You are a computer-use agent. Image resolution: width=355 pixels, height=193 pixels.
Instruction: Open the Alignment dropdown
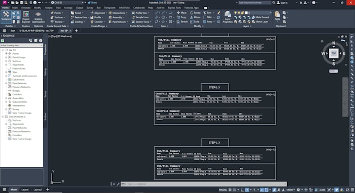[x=98, y=13]
